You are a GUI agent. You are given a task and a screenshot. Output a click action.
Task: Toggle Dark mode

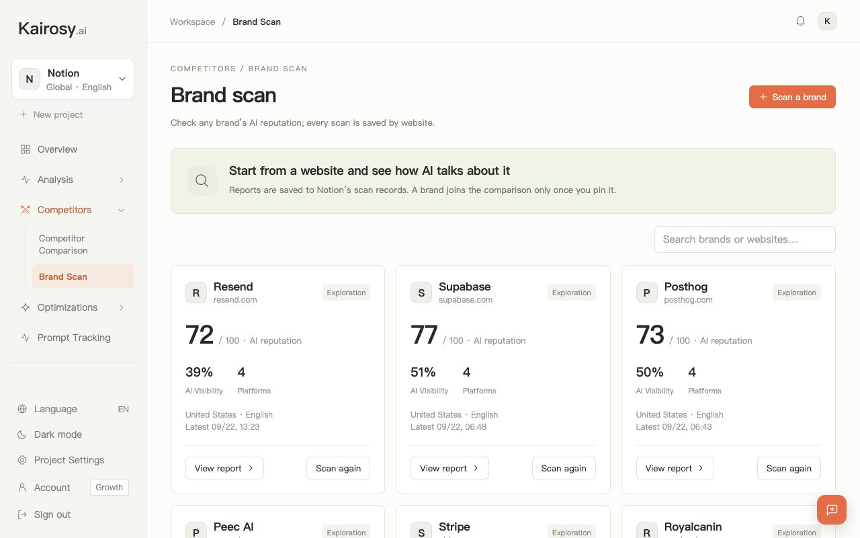click(73, 434)
